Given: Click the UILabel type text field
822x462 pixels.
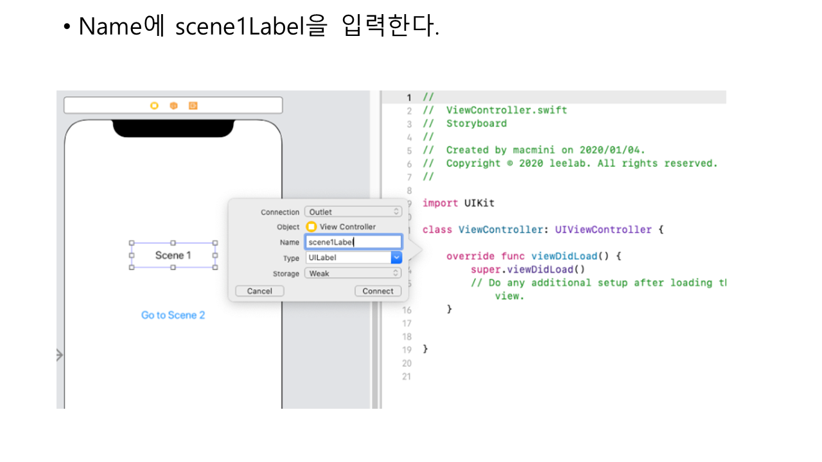Looking at the screenshot, I should (x=347, y=257).
